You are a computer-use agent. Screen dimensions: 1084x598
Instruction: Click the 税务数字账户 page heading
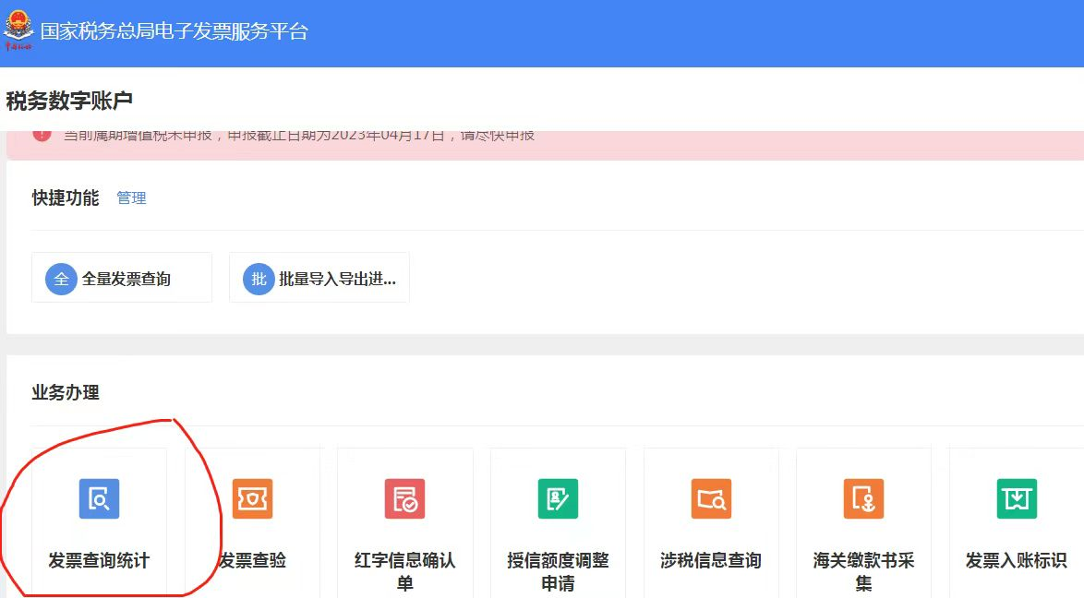(x=69, y=101)
